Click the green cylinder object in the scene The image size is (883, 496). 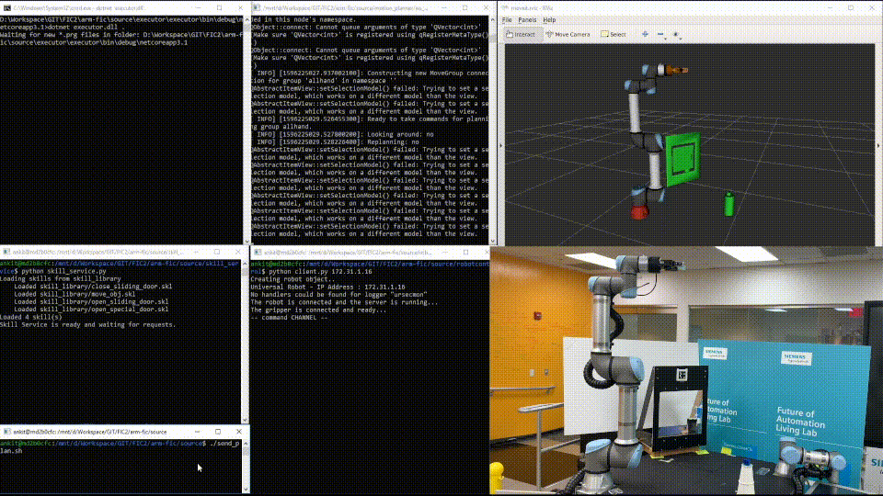click(729, 203)
